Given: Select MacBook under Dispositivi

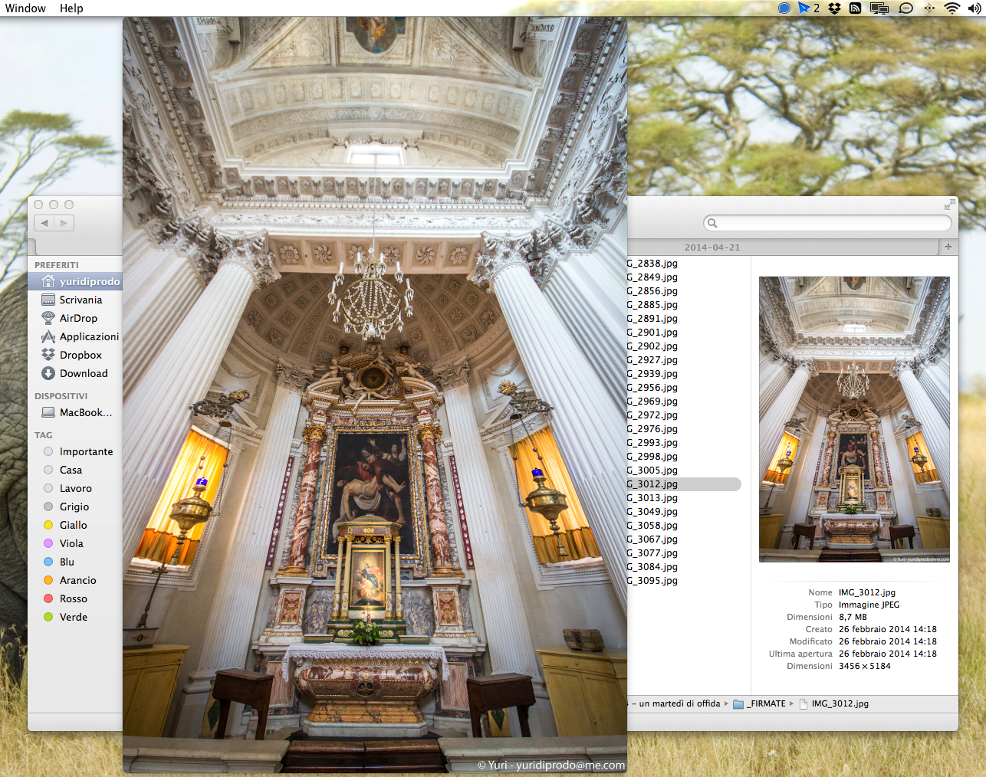Looking at the screenshot, I should pos(85,412).
